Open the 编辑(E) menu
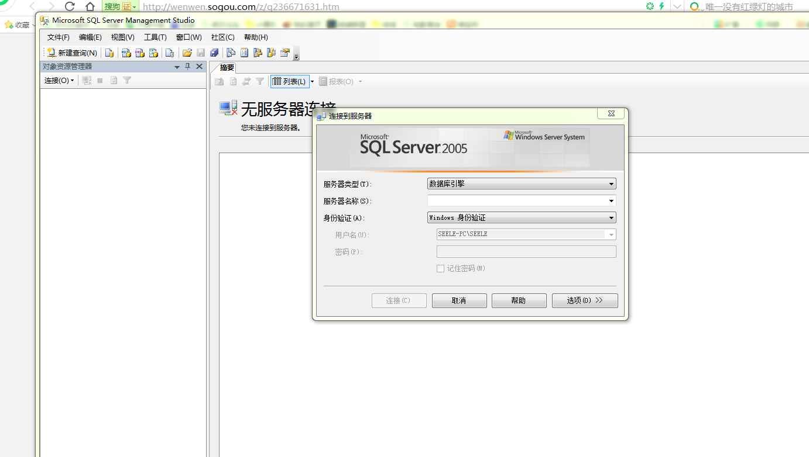 click(x=90, y=37)
